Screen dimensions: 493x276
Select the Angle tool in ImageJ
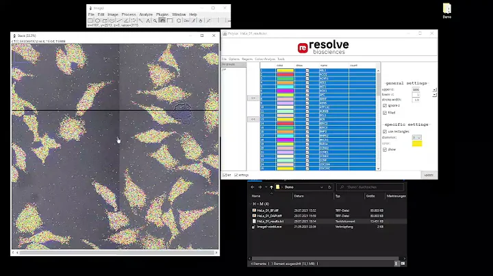[127, 20]
